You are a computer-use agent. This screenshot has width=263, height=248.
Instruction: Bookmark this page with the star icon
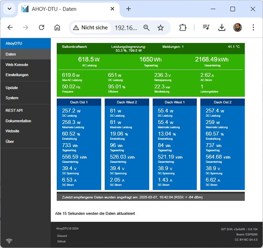[x=160, y=28]
